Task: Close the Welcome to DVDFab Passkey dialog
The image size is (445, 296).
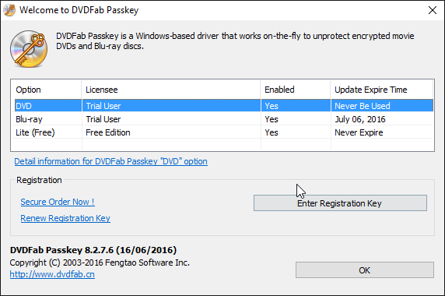Action: 433,10
